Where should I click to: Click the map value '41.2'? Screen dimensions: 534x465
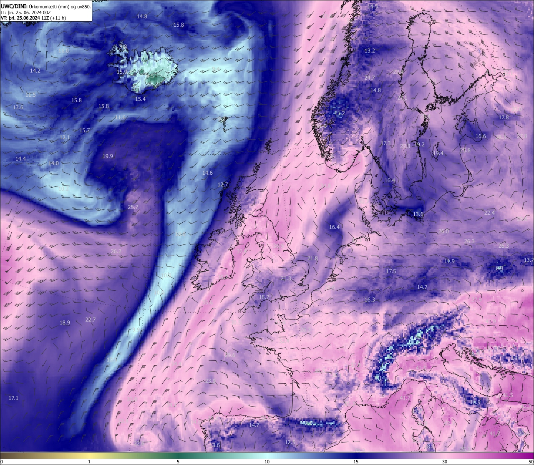tap(494, 434)
